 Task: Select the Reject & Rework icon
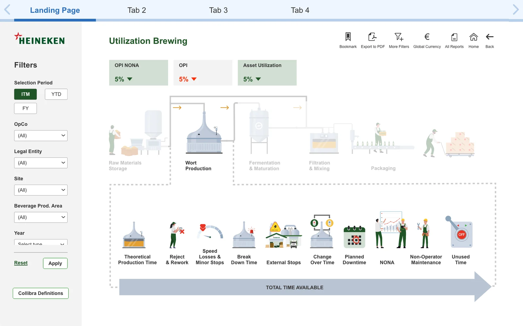pyautogui.click(x=177, y=235)
